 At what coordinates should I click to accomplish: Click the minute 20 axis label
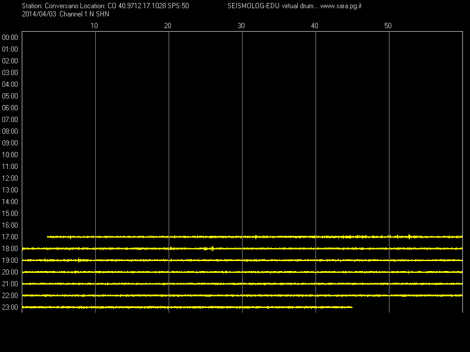(167, 26)
